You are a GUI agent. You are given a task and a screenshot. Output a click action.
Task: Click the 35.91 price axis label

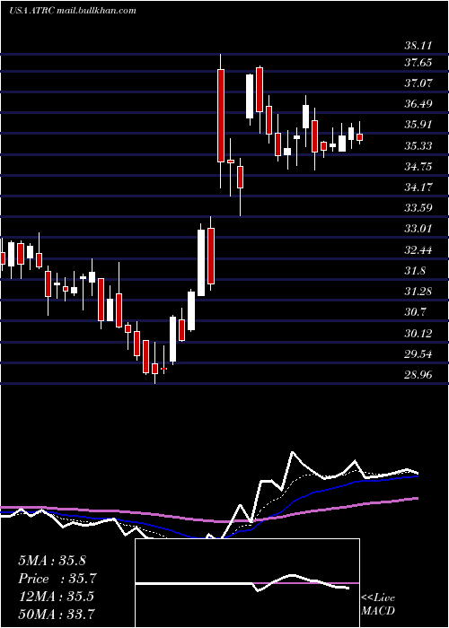point(418,125)
